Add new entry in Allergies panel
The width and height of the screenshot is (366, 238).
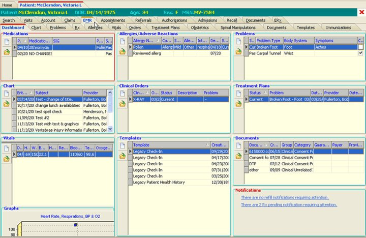coord(123,41)
